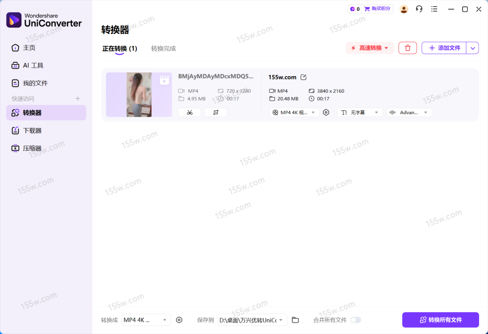Screen dimensions: 488x334
Task: Edit output file name 155w.com icon
Action: [x=304, y=77]
